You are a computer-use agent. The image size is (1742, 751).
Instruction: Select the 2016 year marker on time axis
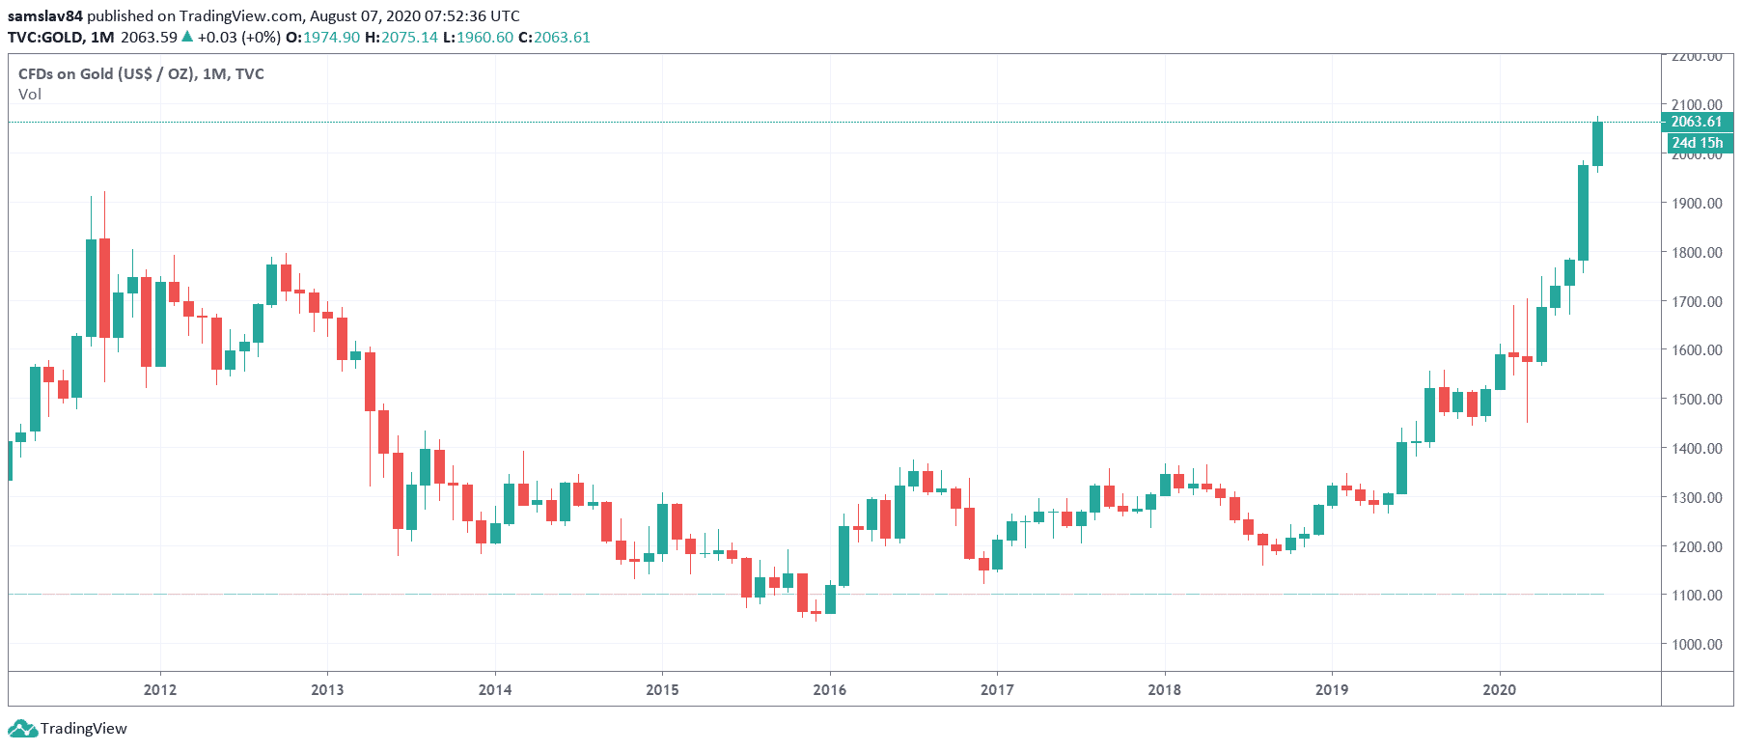tap(830, 689)
